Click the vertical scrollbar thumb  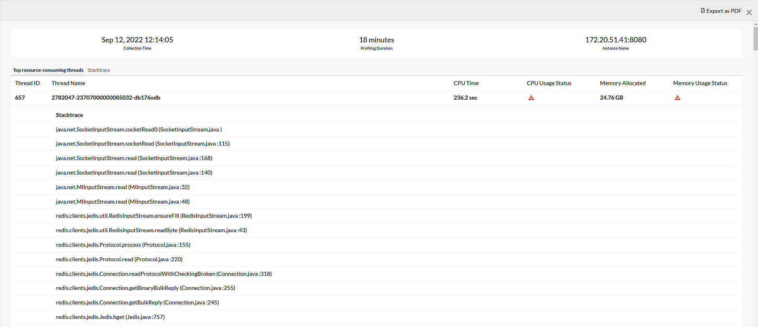pyautogui.click(x=755, y=39)
